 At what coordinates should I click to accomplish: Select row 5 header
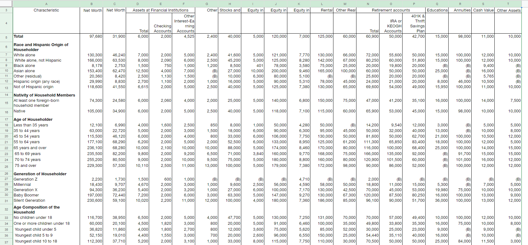pyautogui.click(x=6, y=37)
